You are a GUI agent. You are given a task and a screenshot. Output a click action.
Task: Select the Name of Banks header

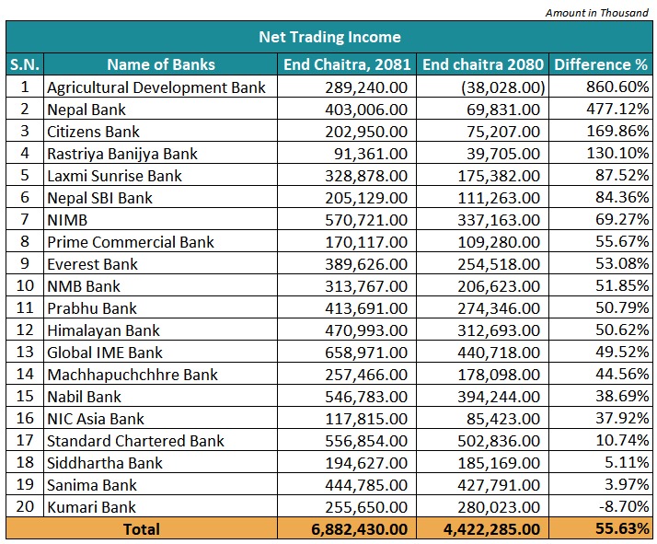161,64
